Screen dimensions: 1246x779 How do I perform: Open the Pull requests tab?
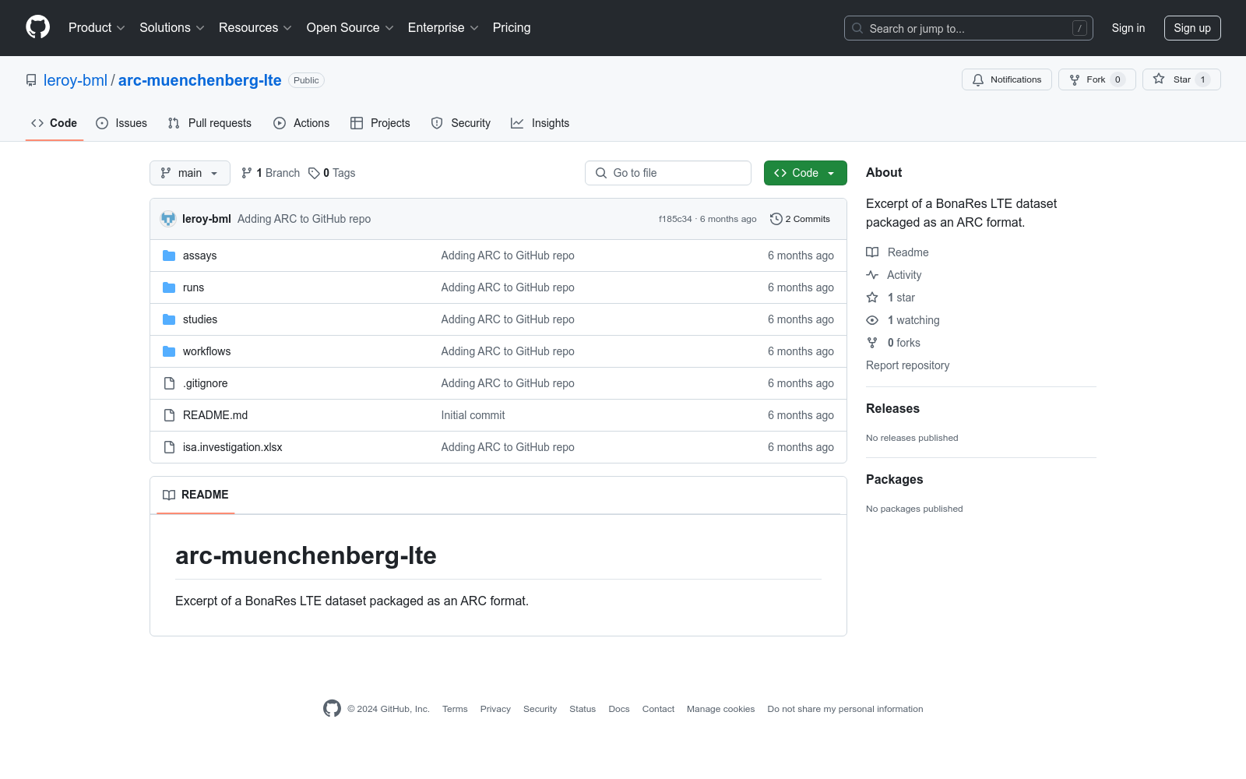(x=209, y=123)
